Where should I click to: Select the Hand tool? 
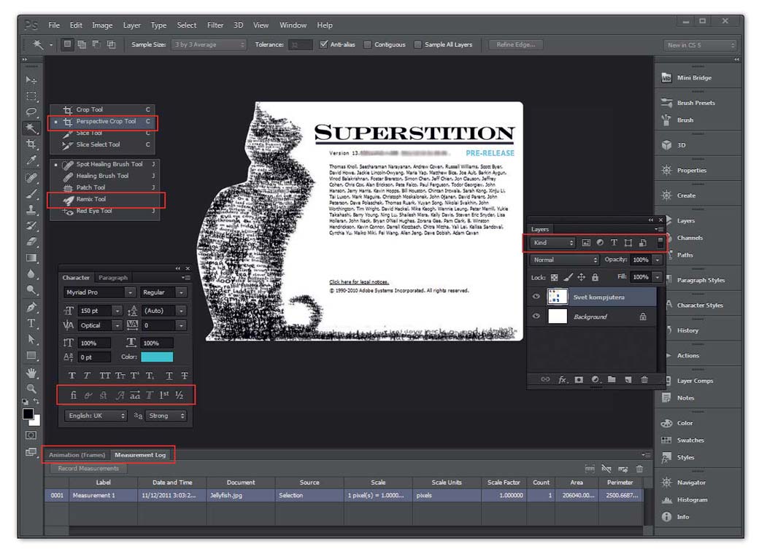tap(31, 373)
